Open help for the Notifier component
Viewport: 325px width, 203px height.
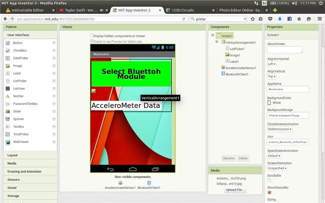pos(54,96)
